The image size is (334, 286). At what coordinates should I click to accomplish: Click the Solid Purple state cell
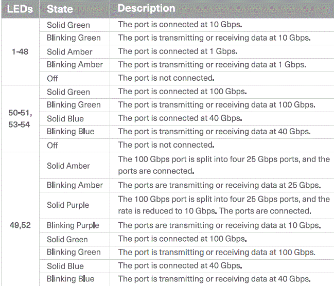[68, 205]
